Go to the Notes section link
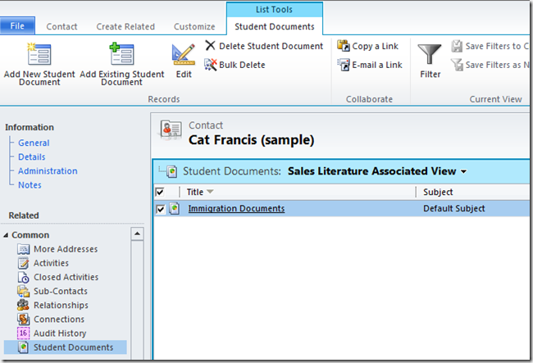This screenshot has width=533, height=363. pos(30,185)
